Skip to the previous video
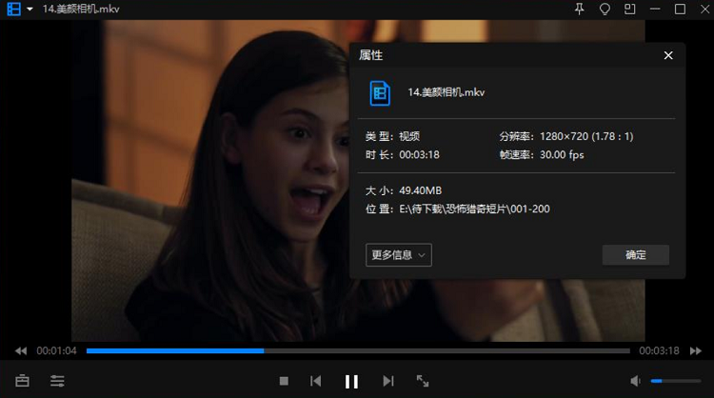 pyautogui.click(x=316, y=381)
